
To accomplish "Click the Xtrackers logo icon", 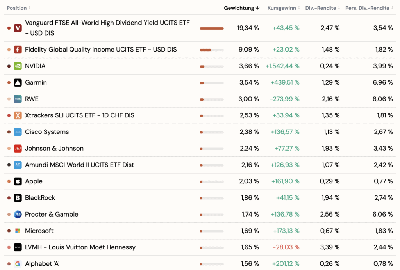I will pos(18,115).
